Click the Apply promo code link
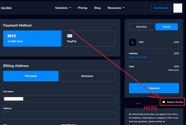186x125 pixels. 138,57
